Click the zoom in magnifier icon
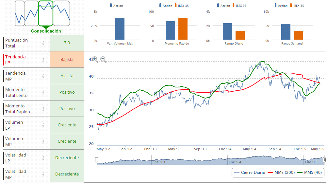Viewport: 328px width, 184px height. click(95, 59)
